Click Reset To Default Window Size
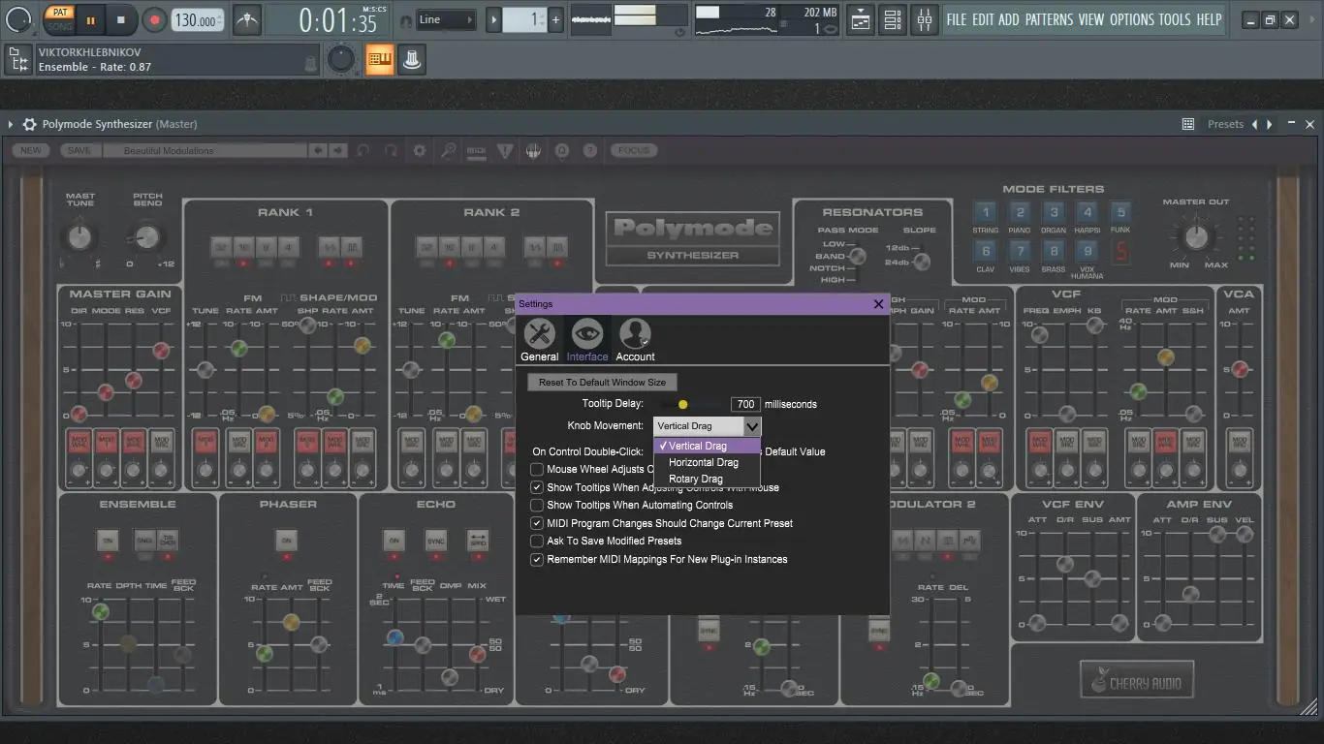The image size is (1324, 744). tap(602, 382)
